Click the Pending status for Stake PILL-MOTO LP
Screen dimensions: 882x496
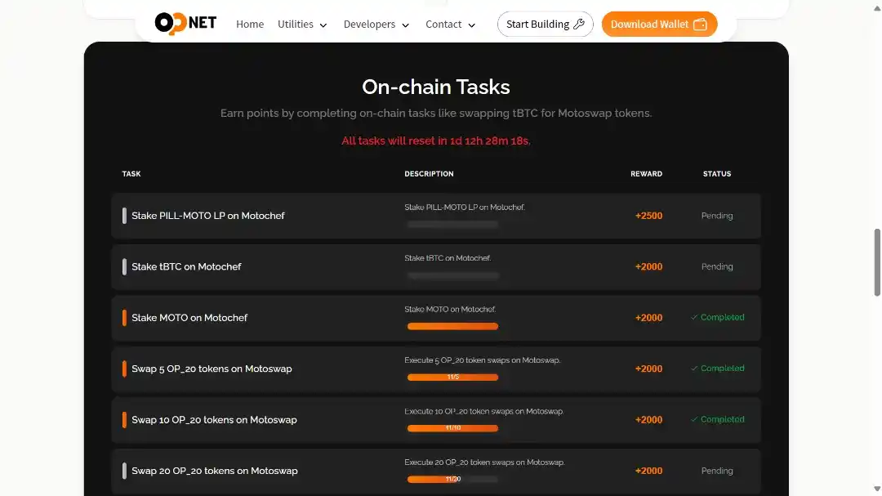(x=717, y=216)
